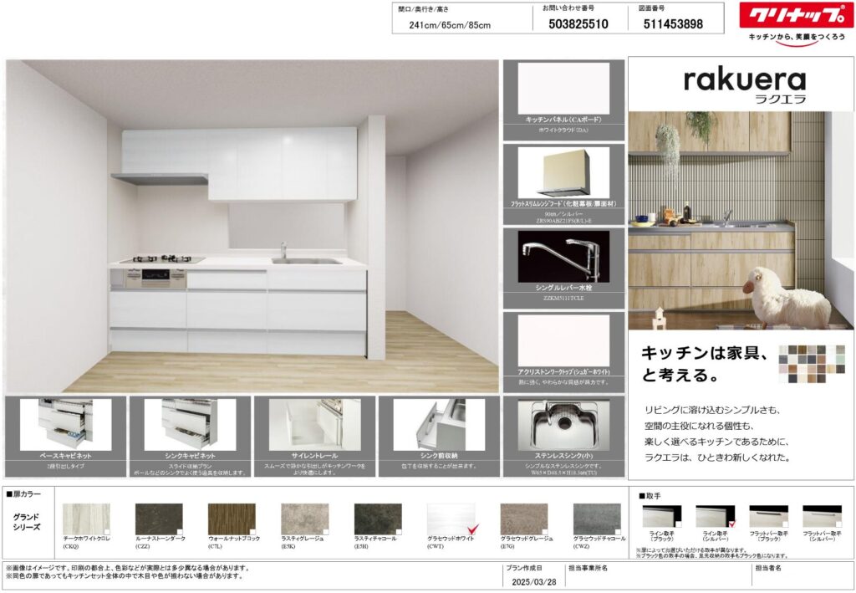Click the stainless sink image

pyautogui.click(x=563, y=422)
